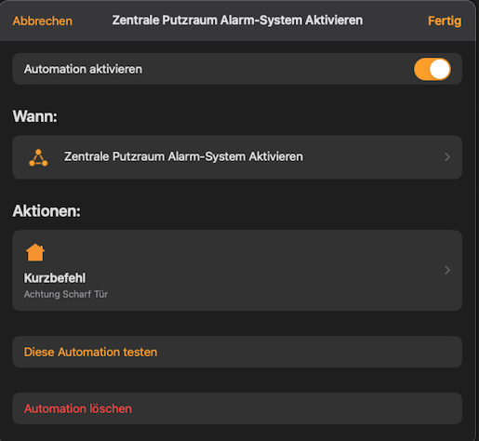The image size is (479, 441).
Task: Click empty area right of Automation löschen
Action: (297, 408)
